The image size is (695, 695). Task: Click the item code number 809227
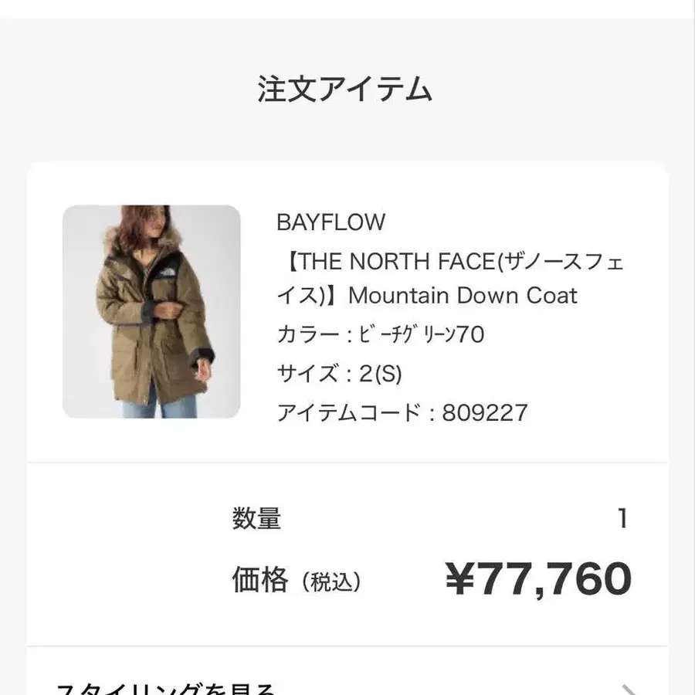[x=484, y=412]
